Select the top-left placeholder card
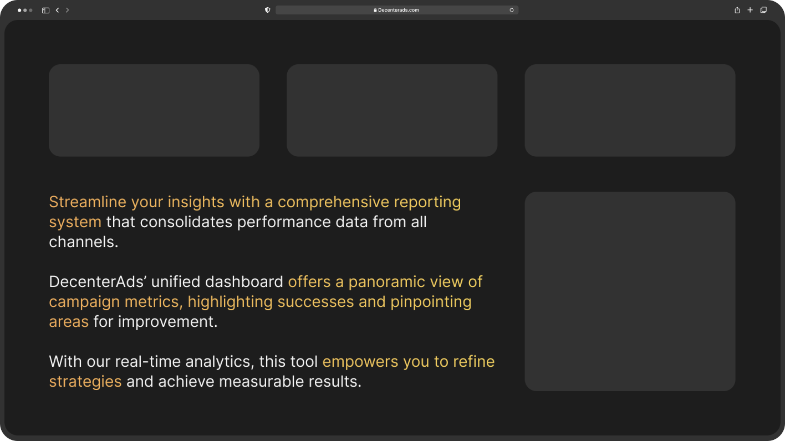The height and width of the screenshot is (441, 785). click(154, 110)
